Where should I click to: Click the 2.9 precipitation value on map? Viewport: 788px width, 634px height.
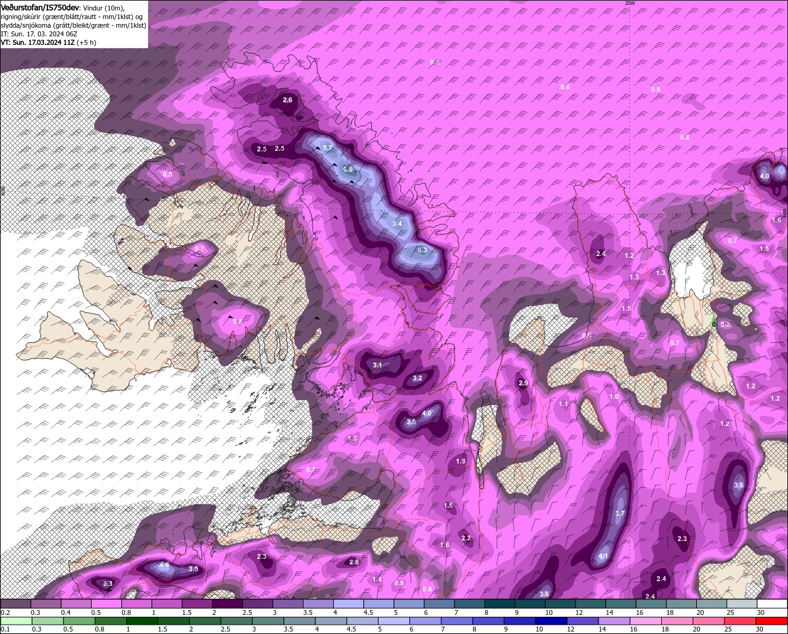pos(523,383)
